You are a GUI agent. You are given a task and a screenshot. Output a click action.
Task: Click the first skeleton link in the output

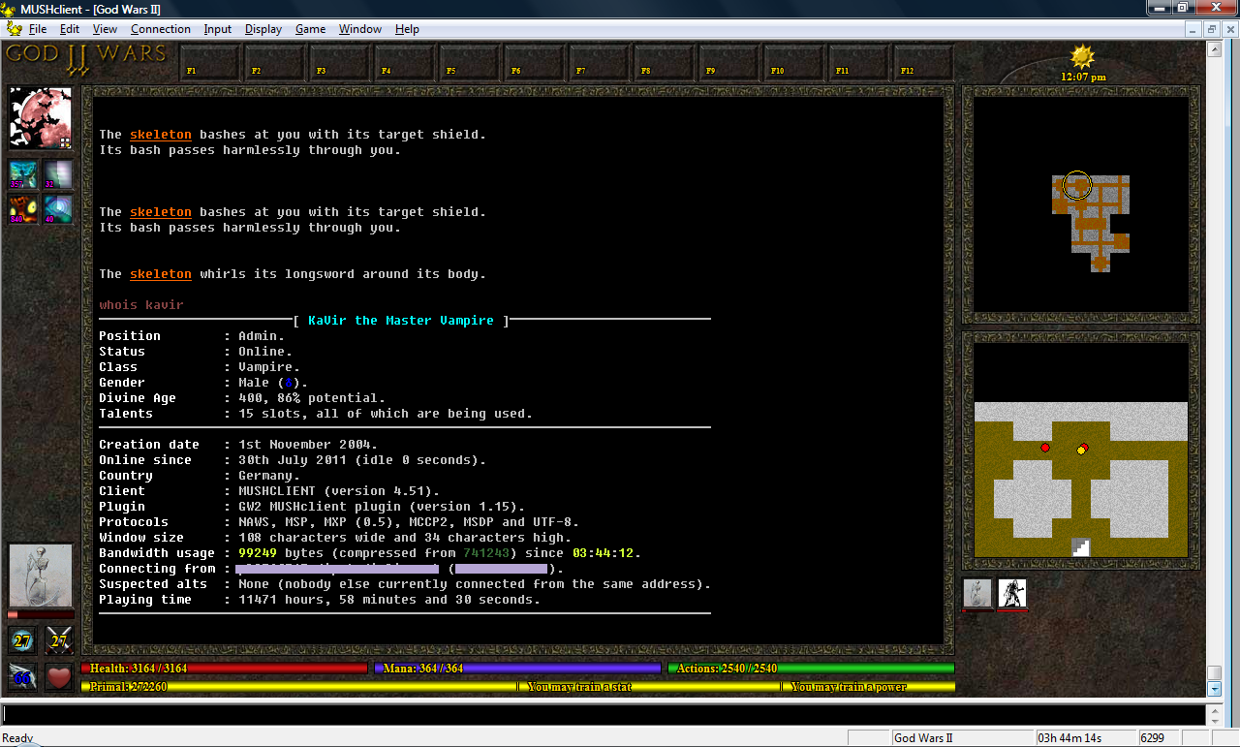(x=161, y=135)
